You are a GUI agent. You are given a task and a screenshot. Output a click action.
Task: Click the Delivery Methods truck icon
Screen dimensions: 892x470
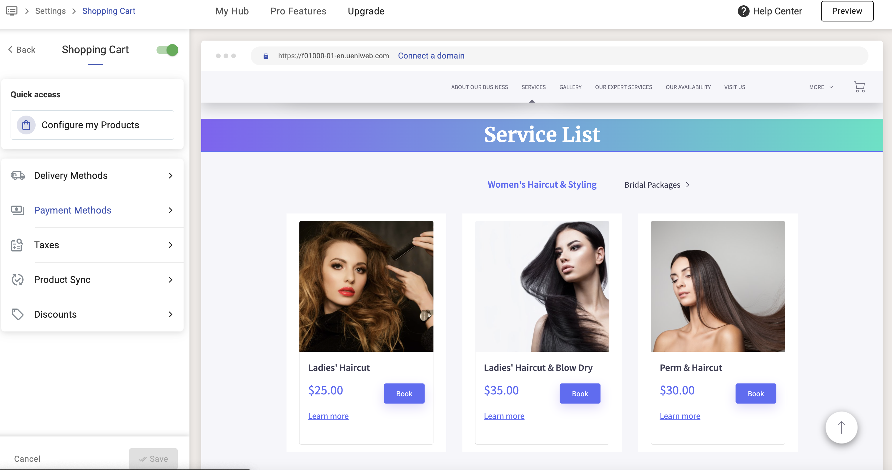coord(18,176)
